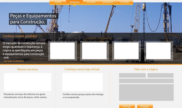Click the 'Conheça nossos produtos' heading

point(20,36)
